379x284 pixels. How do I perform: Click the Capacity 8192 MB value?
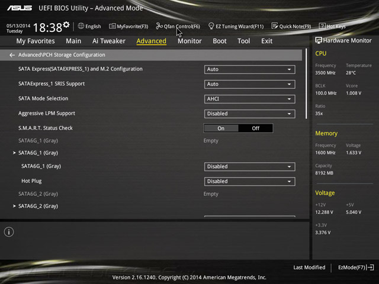tap(324, 173)
